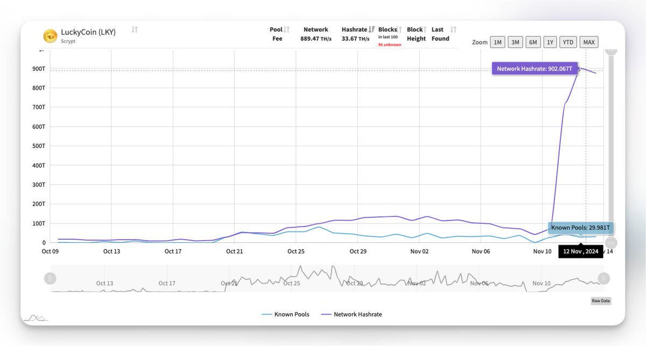Click the Network 889.47 TH/s value
This screenshot has width=646, height=346.
315,39
